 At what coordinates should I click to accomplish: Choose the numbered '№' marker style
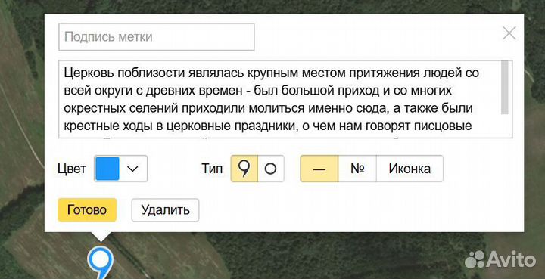pyautogui.click(x=357, y=169)
